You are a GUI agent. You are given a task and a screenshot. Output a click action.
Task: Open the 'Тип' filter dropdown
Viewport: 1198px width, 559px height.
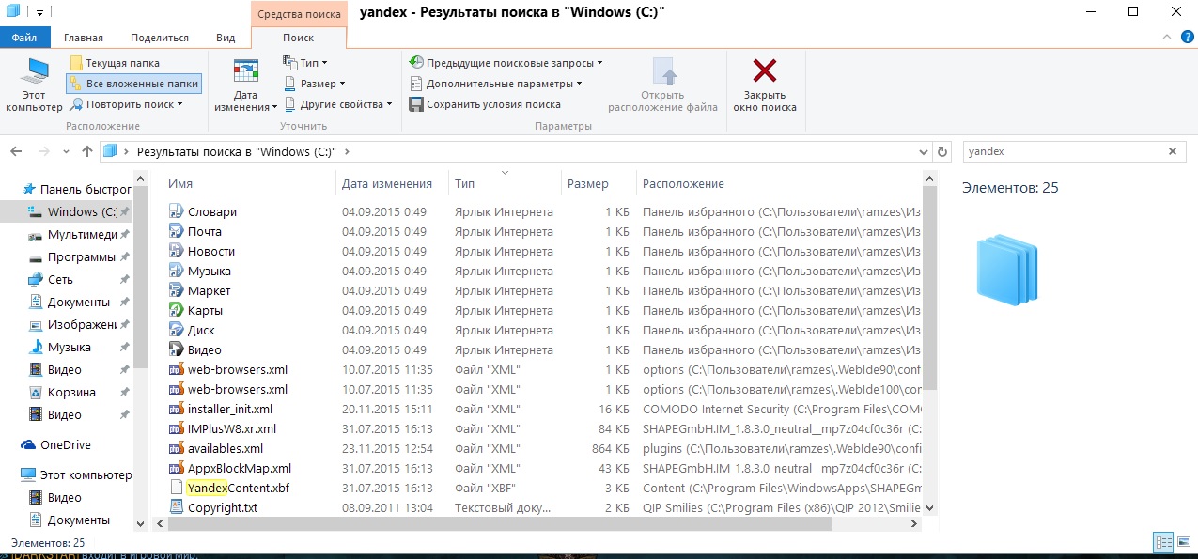(x=305, y=63)
